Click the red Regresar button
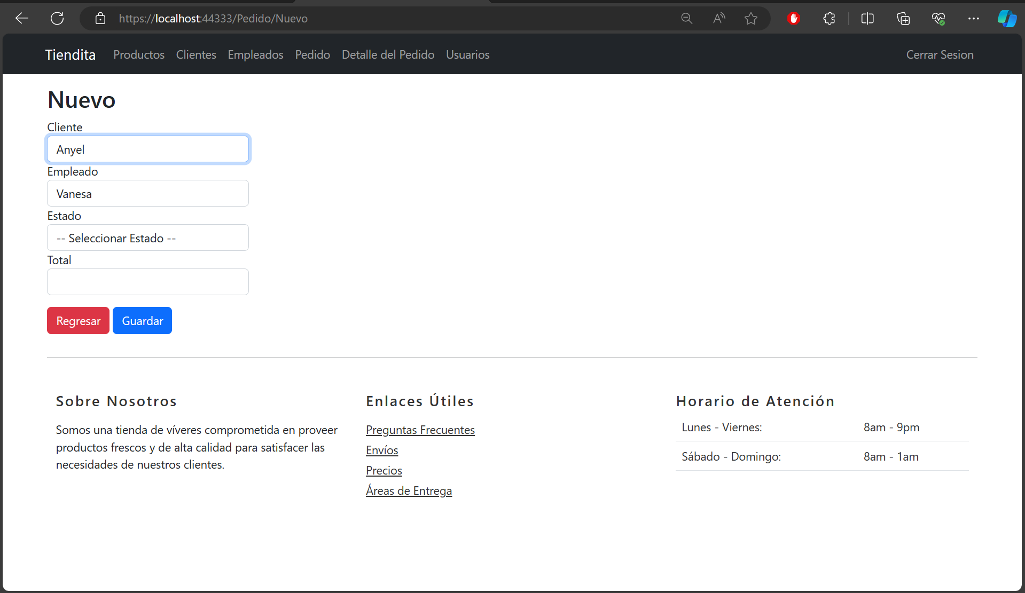This screenshot has height=593, width=1025. pos(78,320)
